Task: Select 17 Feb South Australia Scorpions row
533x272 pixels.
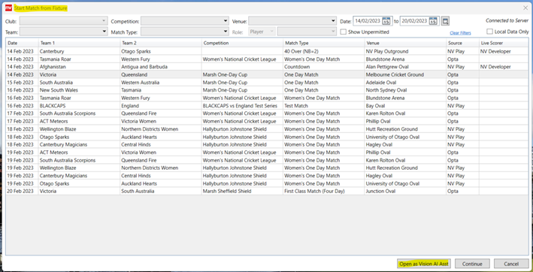Action: [267, 113]
